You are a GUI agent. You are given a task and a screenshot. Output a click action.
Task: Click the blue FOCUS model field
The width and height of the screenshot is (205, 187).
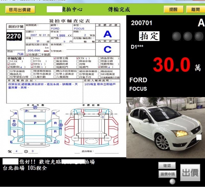[79, 29]
